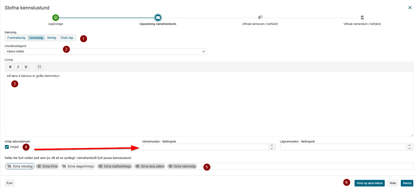Toggle underline formatting in Lýsing editor

click(x=26, y=67)
